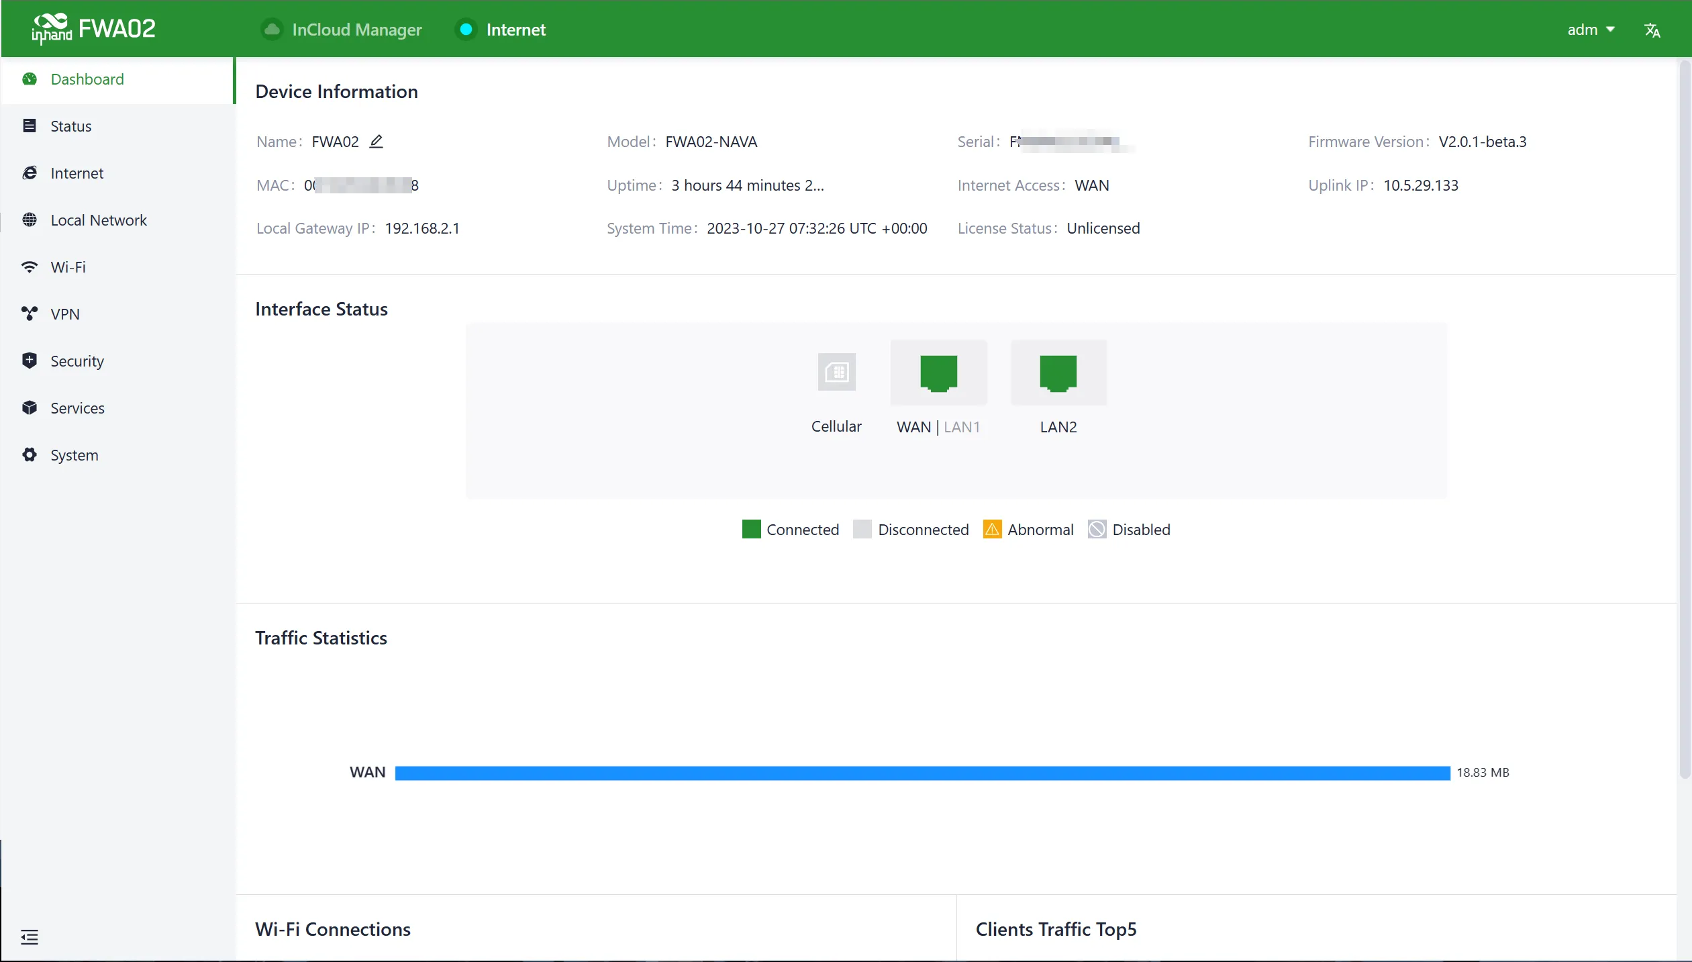Click the WAN traffic bar

click(922, 773)
